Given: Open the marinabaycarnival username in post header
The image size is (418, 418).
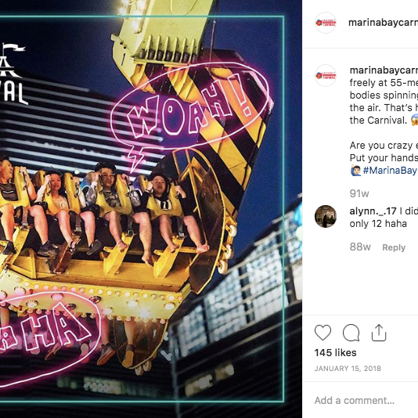Looking at the screenshot, I should point(383,23).
